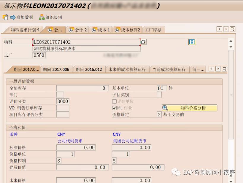Open period tab list icon
The height and width of the screenshot is (183, 243).
pyautogui.click(x=224, y=69)
